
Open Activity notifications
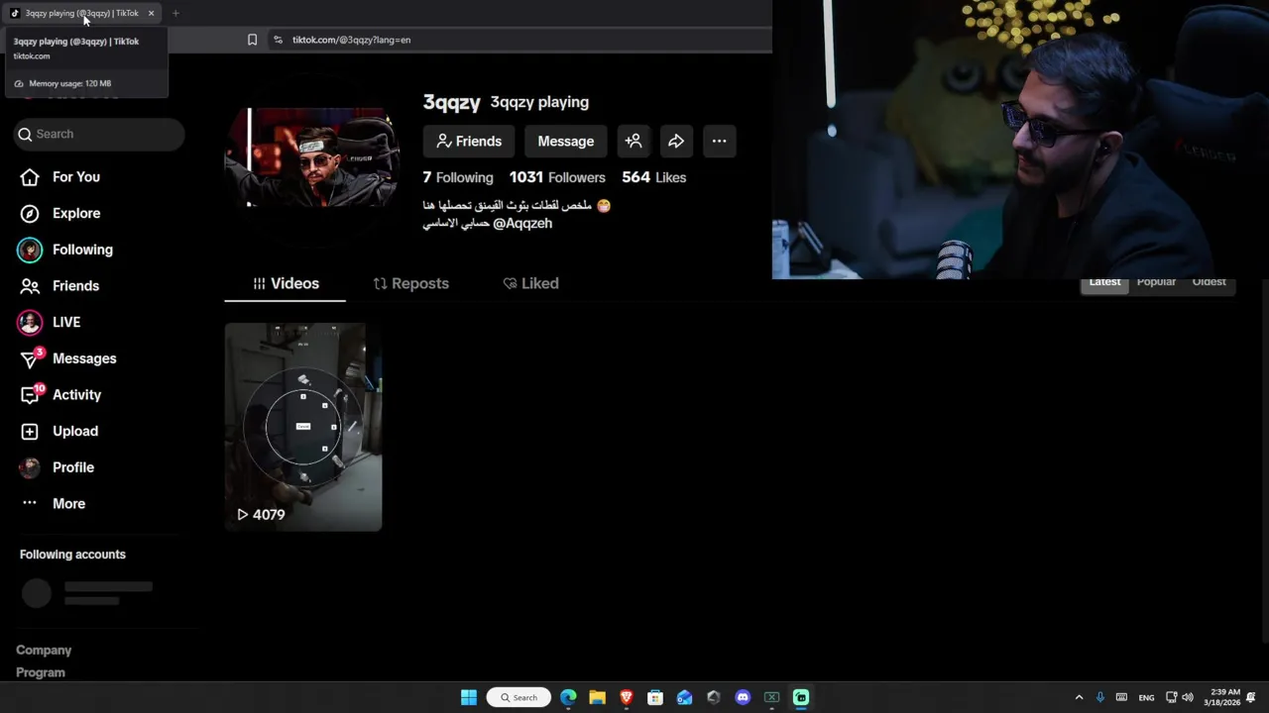tap(60, 395)
